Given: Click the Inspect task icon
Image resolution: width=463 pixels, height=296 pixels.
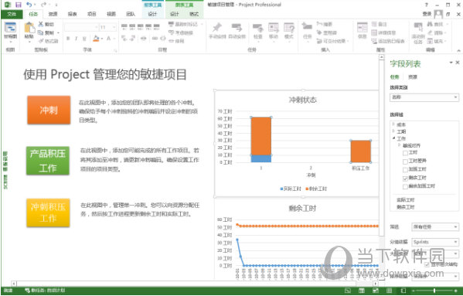Looking at the screenshot, I should pos(257,28).
